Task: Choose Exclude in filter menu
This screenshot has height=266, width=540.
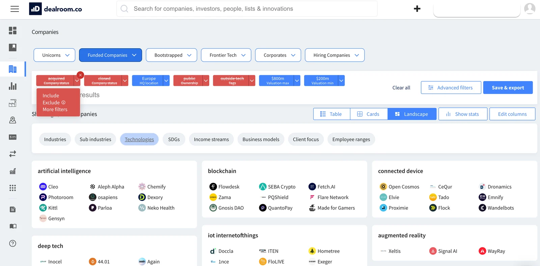Action: click(x=51, y=103)
